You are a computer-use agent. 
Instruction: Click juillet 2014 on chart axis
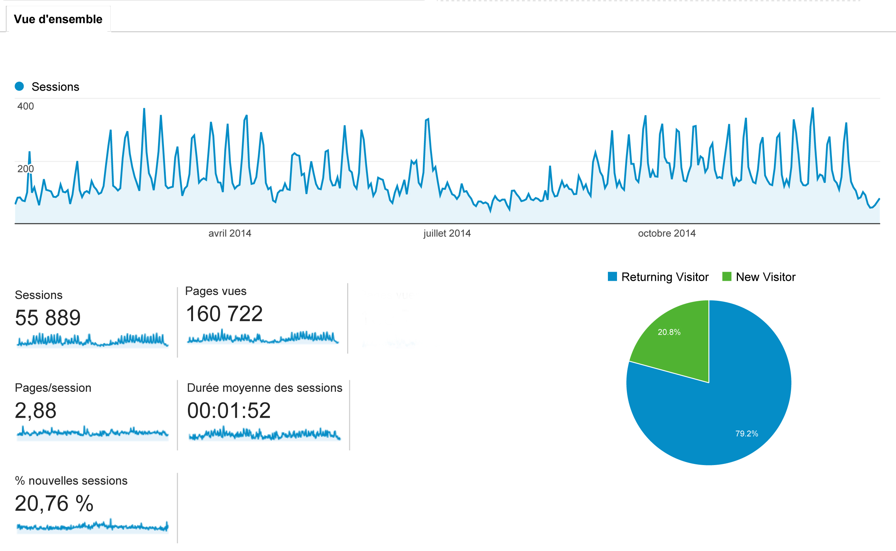coord(447,233)
